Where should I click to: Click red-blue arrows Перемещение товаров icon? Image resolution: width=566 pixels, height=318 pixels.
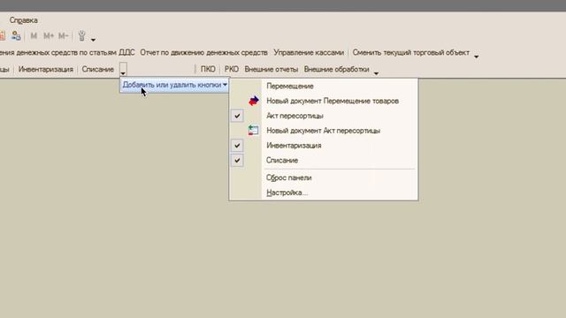pos(254,101)
